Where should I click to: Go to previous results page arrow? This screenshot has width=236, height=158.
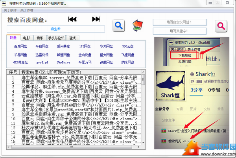click(72, 19)
